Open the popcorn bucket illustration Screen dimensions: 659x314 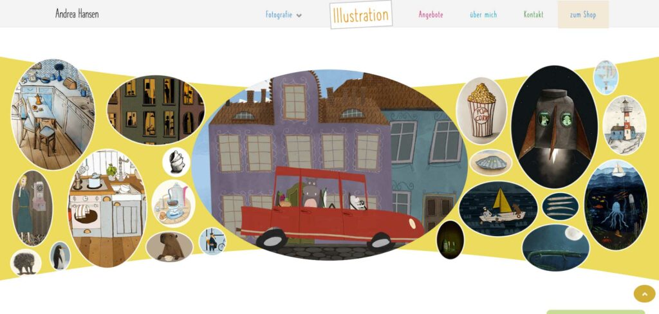[481, 111]
